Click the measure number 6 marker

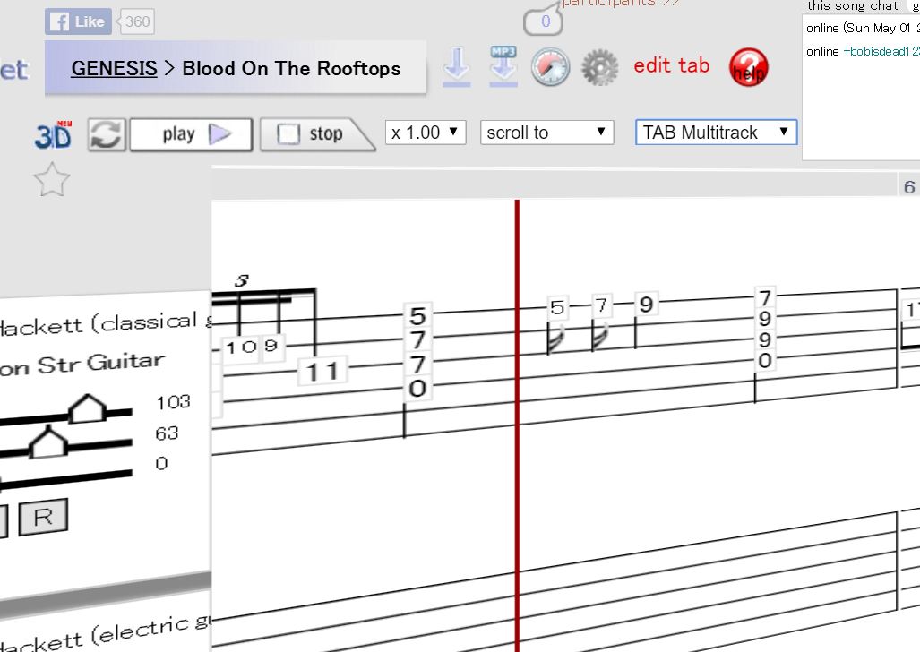click(x=909, y=187)
